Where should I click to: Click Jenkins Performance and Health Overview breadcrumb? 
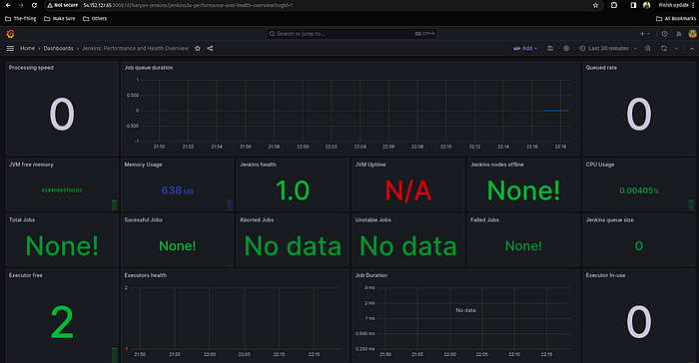[135, 48]
